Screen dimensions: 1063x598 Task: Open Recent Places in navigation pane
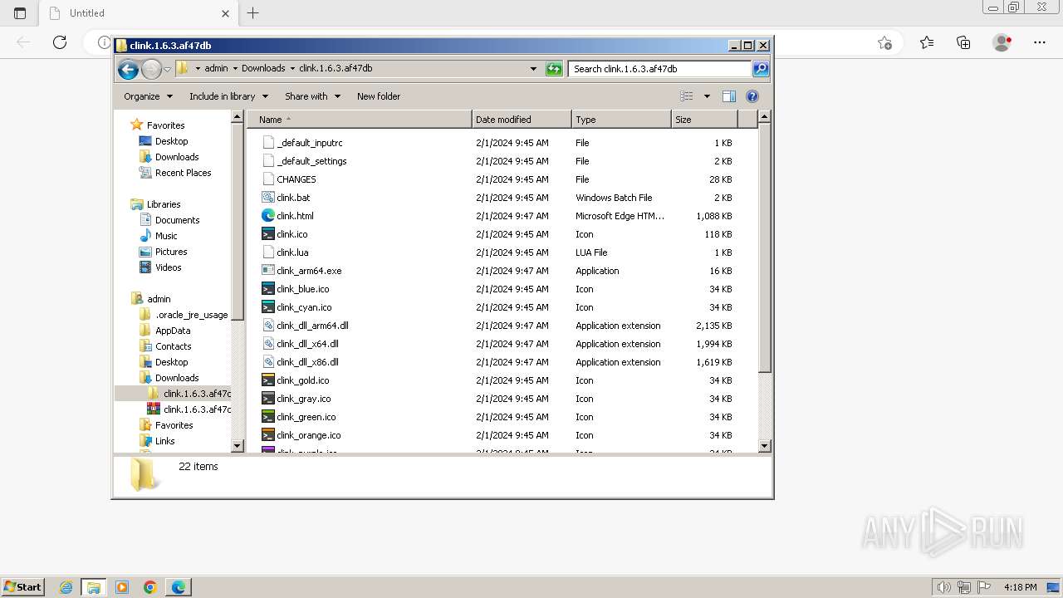pos(175,173)
